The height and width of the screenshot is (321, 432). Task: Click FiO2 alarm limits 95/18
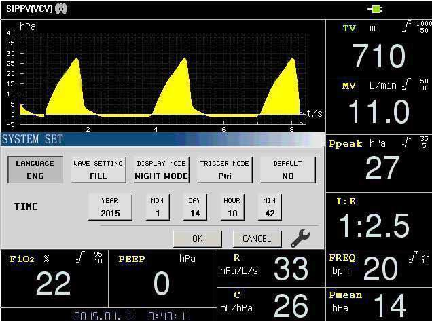(x=98, y=257)
